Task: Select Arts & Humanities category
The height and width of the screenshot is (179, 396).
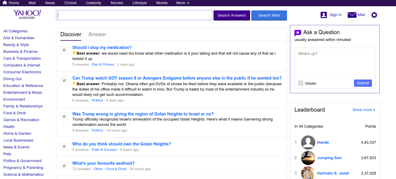Action: (19, 38)
